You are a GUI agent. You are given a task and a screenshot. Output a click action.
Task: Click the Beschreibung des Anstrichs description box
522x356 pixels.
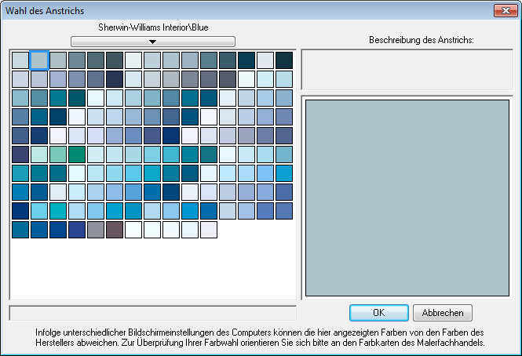tap(407, 70)
